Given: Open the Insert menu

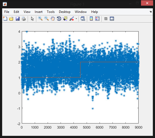Looking at the screenshot, I should click(x=38, y=12).
